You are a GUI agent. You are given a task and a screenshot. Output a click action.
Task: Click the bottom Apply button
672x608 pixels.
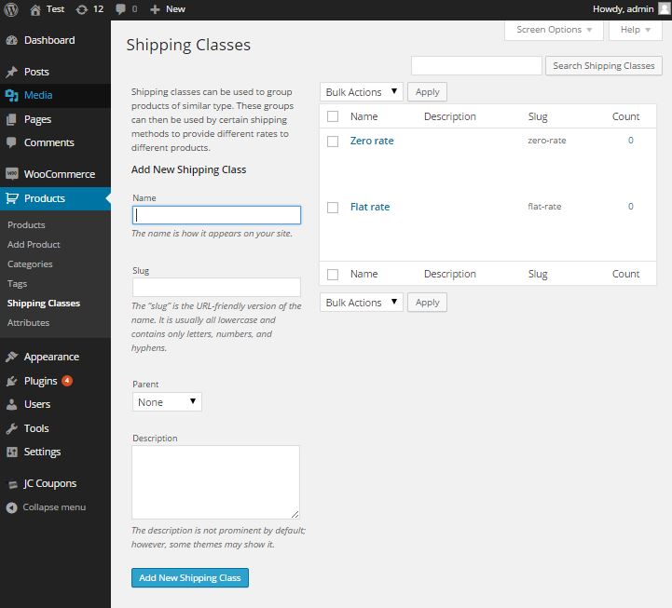point(427,303)
